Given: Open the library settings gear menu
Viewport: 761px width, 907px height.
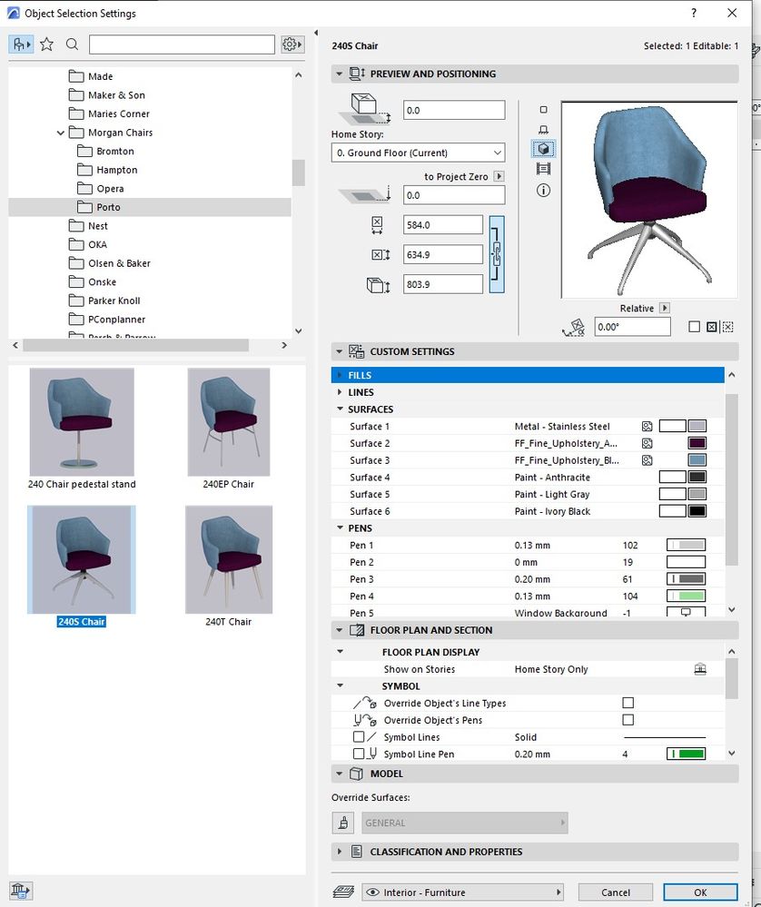Looking at the screenshot, I should pos(292,44).
